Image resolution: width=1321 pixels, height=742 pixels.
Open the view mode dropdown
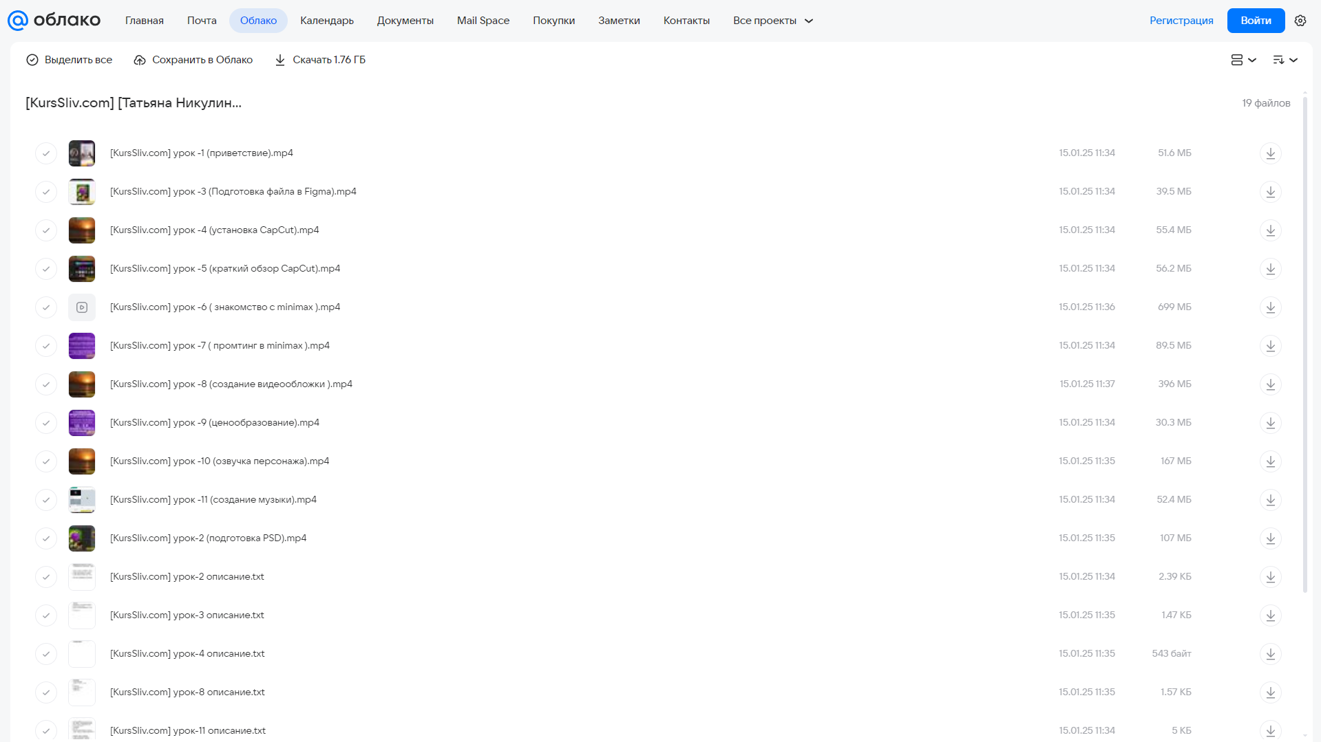pyautogui.click(x=1244, y=60)
